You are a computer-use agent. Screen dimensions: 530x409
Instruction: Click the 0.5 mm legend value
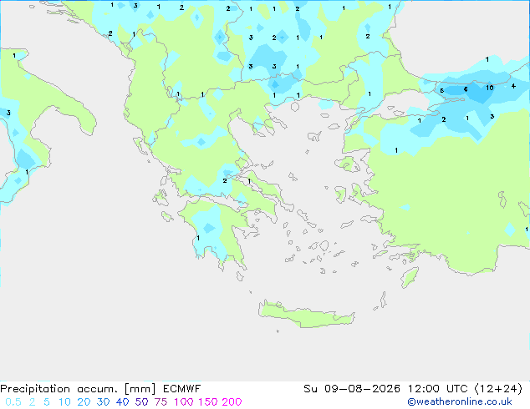tap(13, 402)
